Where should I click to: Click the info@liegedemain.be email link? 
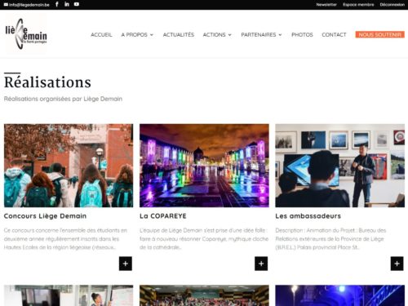(x=27, y=5)
